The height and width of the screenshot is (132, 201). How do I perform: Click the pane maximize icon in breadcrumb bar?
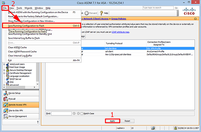point(195,19)
